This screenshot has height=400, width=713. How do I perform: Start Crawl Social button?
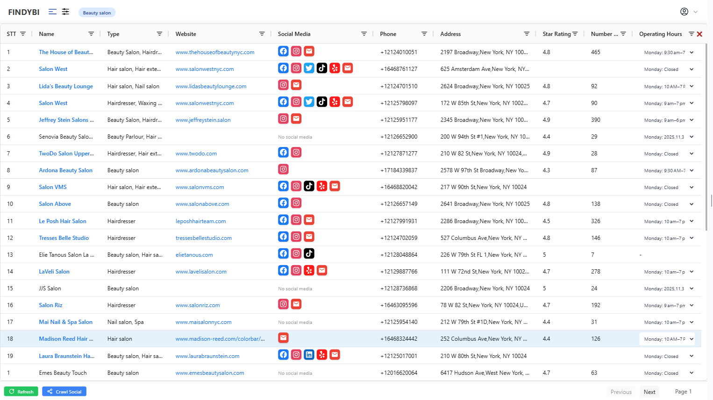(64, 392)
